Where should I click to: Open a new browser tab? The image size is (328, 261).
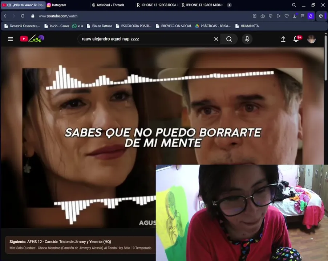229,5
